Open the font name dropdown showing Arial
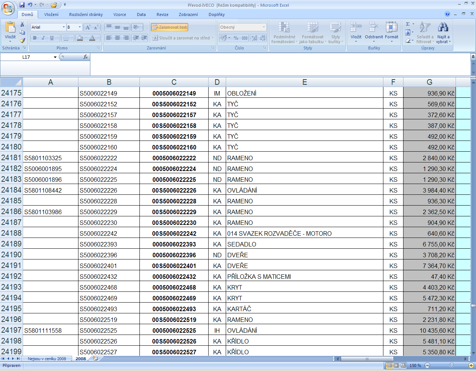The height and width of the screenshot is (371, 476). click(64, 27)
